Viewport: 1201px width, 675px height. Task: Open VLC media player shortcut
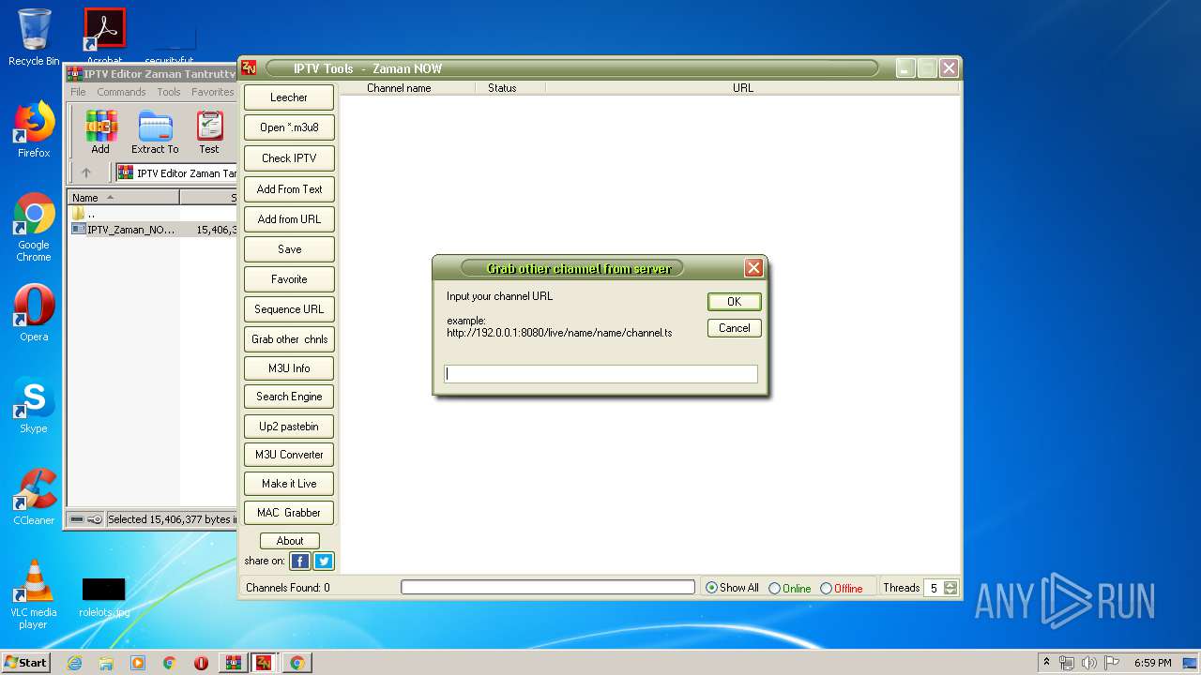click(34, 594)
